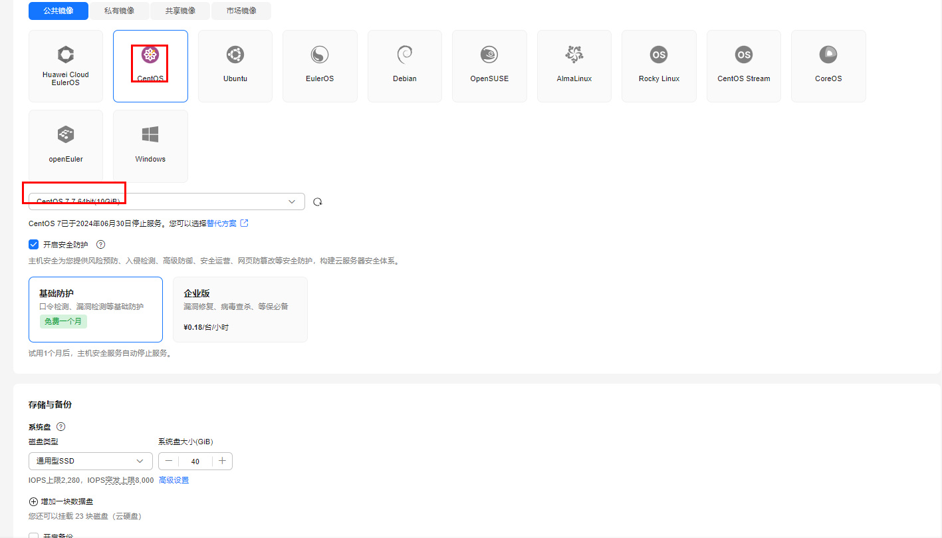Increase system disk size with plus
The width and height of the screenshot is (942, 538).
pyautogui.click(x=222, y=461)
